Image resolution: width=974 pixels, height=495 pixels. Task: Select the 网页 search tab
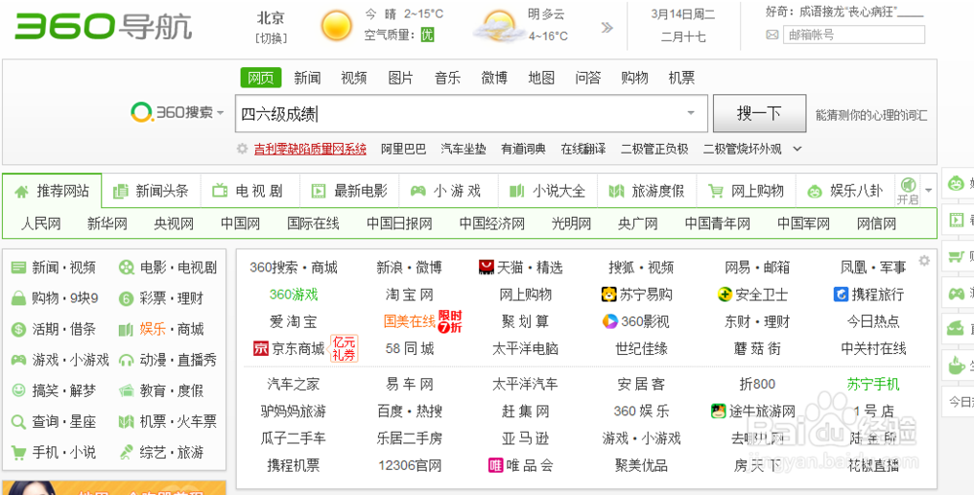click(261, 78)
